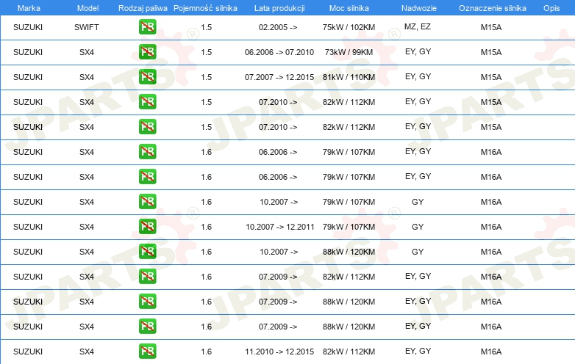Viewport: 575px width, 364px height.
Task: Select 1.5 capacity in the 07.2007 -> 12.2015 row
Action: coord(207,77)
